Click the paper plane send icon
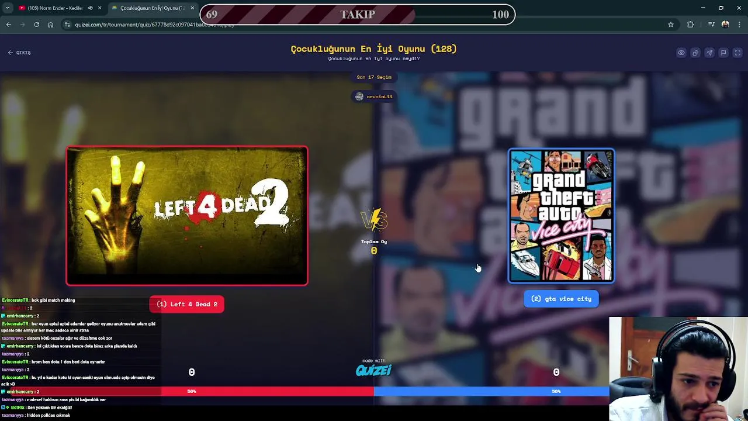The image size is (748, 421). [x=709, y=53]
